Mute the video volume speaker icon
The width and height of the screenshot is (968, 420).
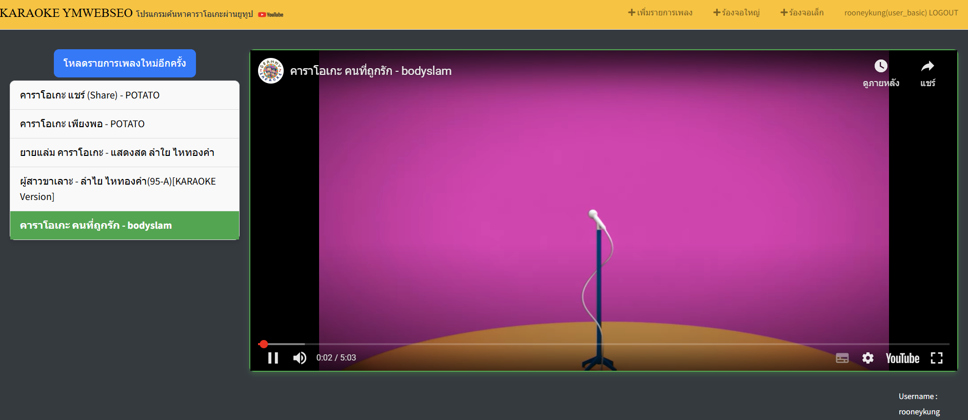click(x=300, y=358)
